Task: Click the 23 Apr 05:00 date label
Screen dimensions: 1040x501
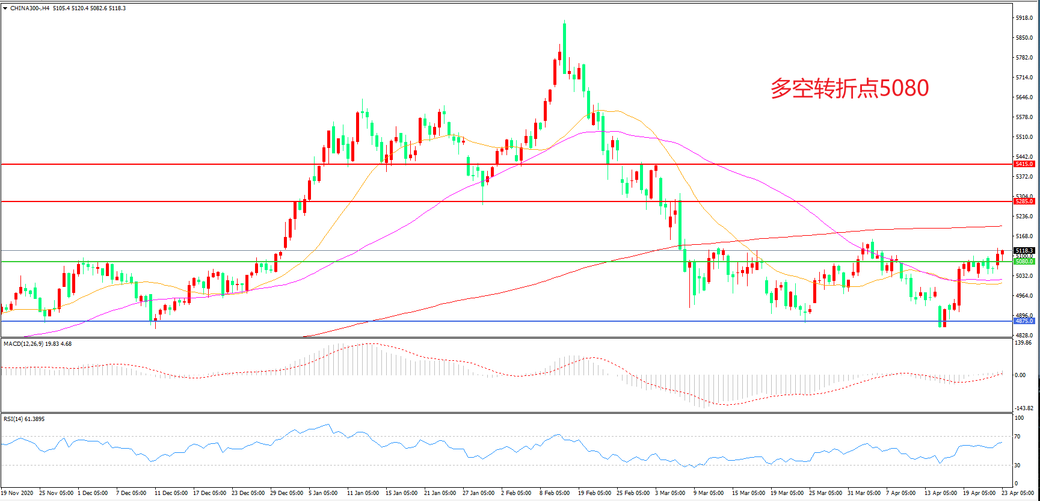Action: [1018, 493]
